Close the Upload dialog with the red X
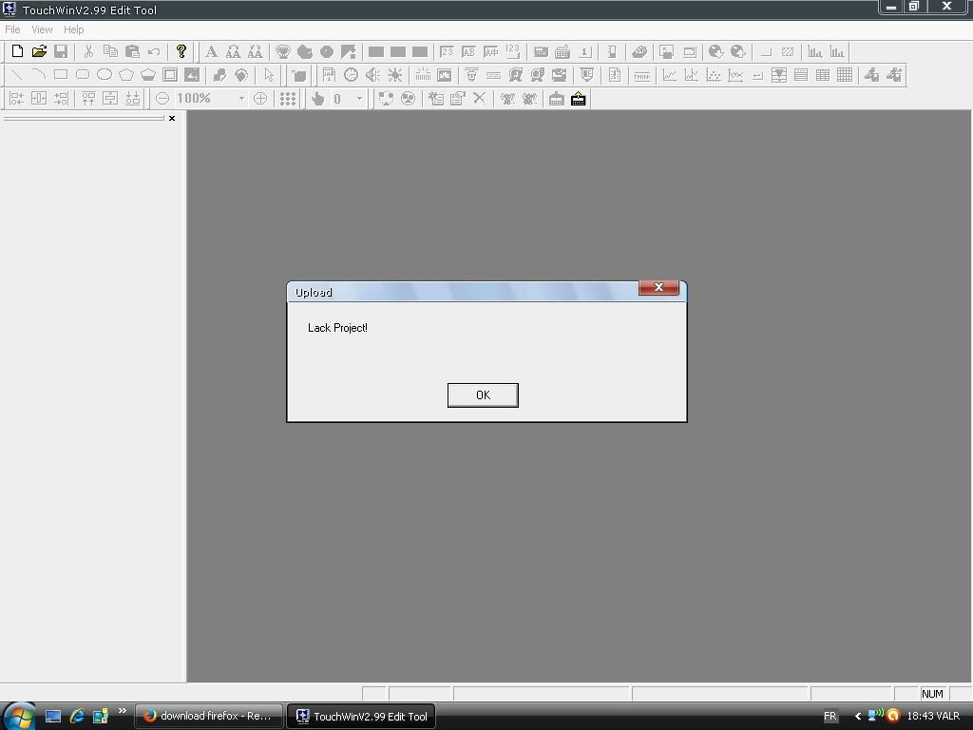The width and height of the screenshot is (973, 730). [x=658, y=287]
